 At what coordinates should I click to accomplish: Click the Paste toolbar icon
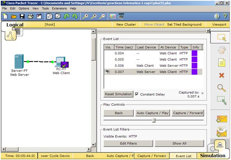tap(58, 16)
